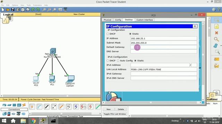Click the Undo green arrow icon

pyautogui.click(x=33, y=10)
